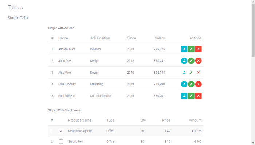This screenshot has width=255, height=145.
Task: Click the amount € 1,225
Action: 197,131
